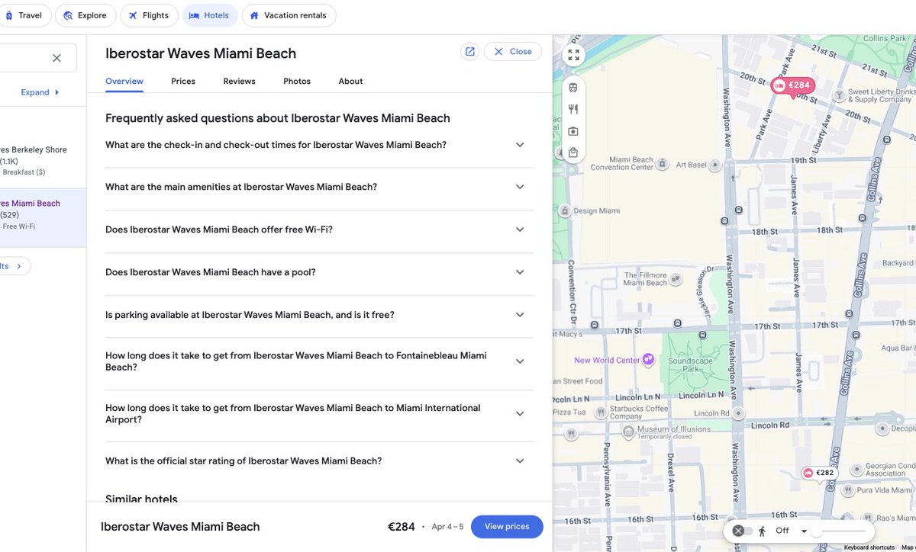Click the €284 price in footer
The height and width of the screenshot is (552, 916).
coord(402,527)
